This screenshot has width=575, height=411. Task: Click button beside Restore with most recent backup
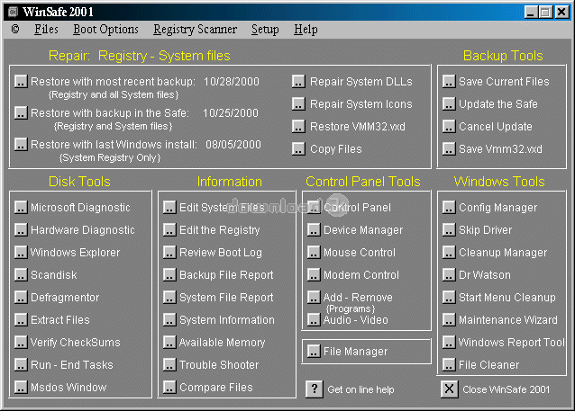pos(21,81)
